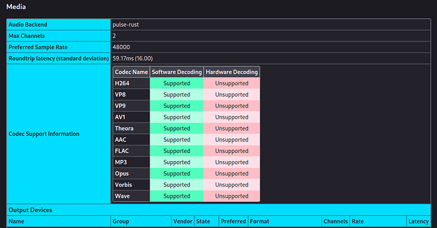Screen dimensions: 437x228
Task: Select the MP3 codec name cell
Action: coord(131,162)
